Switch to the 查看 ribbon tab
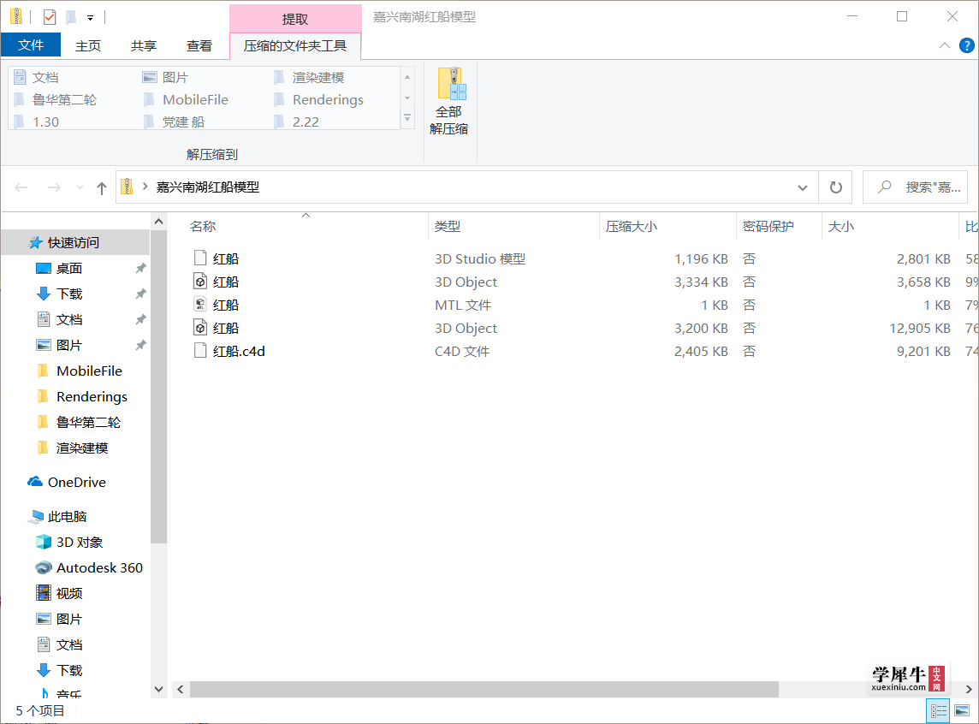Screen dimensions: 979x724 click(x=199, y=45)
